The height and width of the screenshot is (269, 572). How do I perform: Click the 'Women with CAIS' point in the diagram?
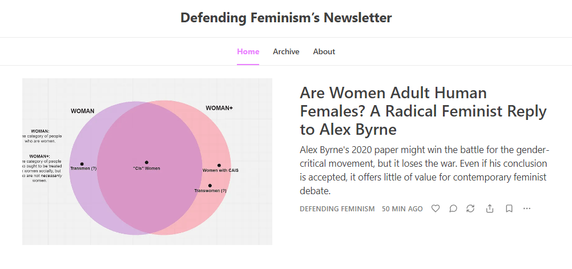(219, 166)
